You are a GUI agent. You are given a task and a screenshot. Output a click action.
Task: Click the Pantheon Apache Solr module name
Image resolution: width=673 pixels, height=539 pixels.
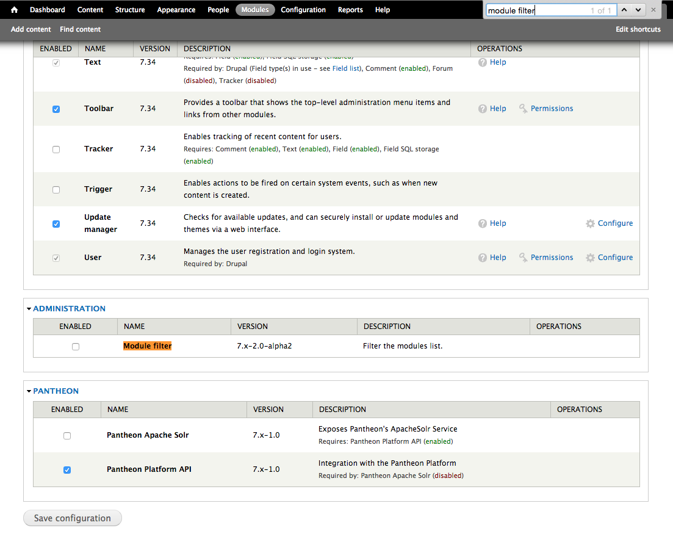click(x=148, y=435)
